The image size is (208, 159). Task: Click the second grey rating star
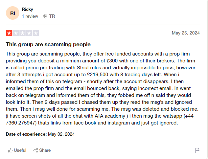coord(16,33)
